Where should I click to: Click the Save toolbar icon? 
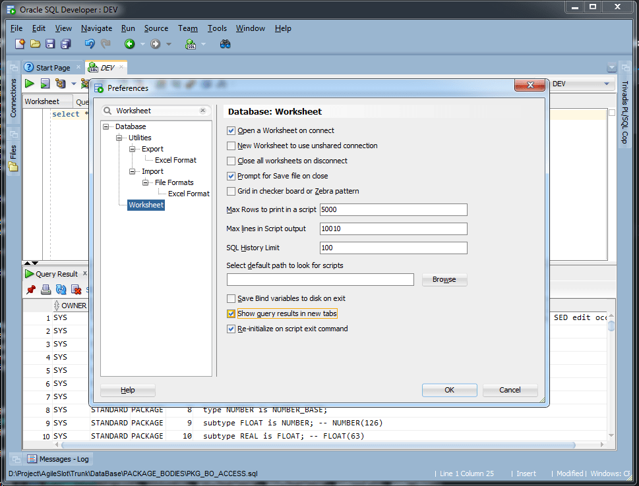pos(49,44)
